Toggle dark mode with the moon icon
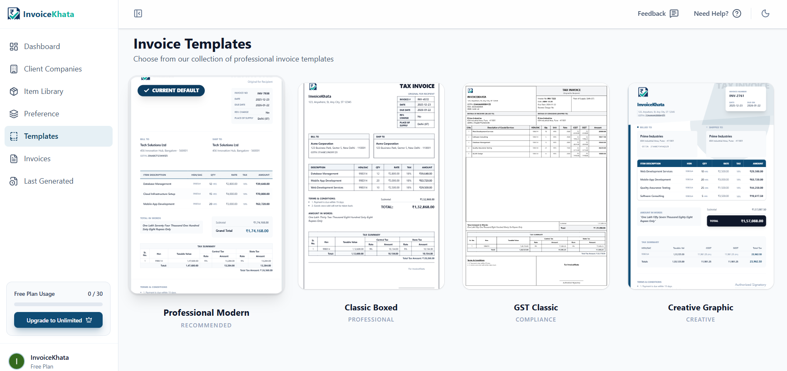787x371 pixels. (765, 14)
